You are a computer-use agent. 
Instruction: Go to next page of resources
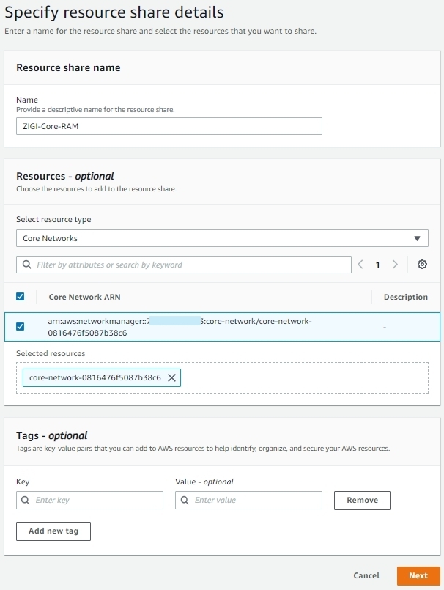[395, 265]
